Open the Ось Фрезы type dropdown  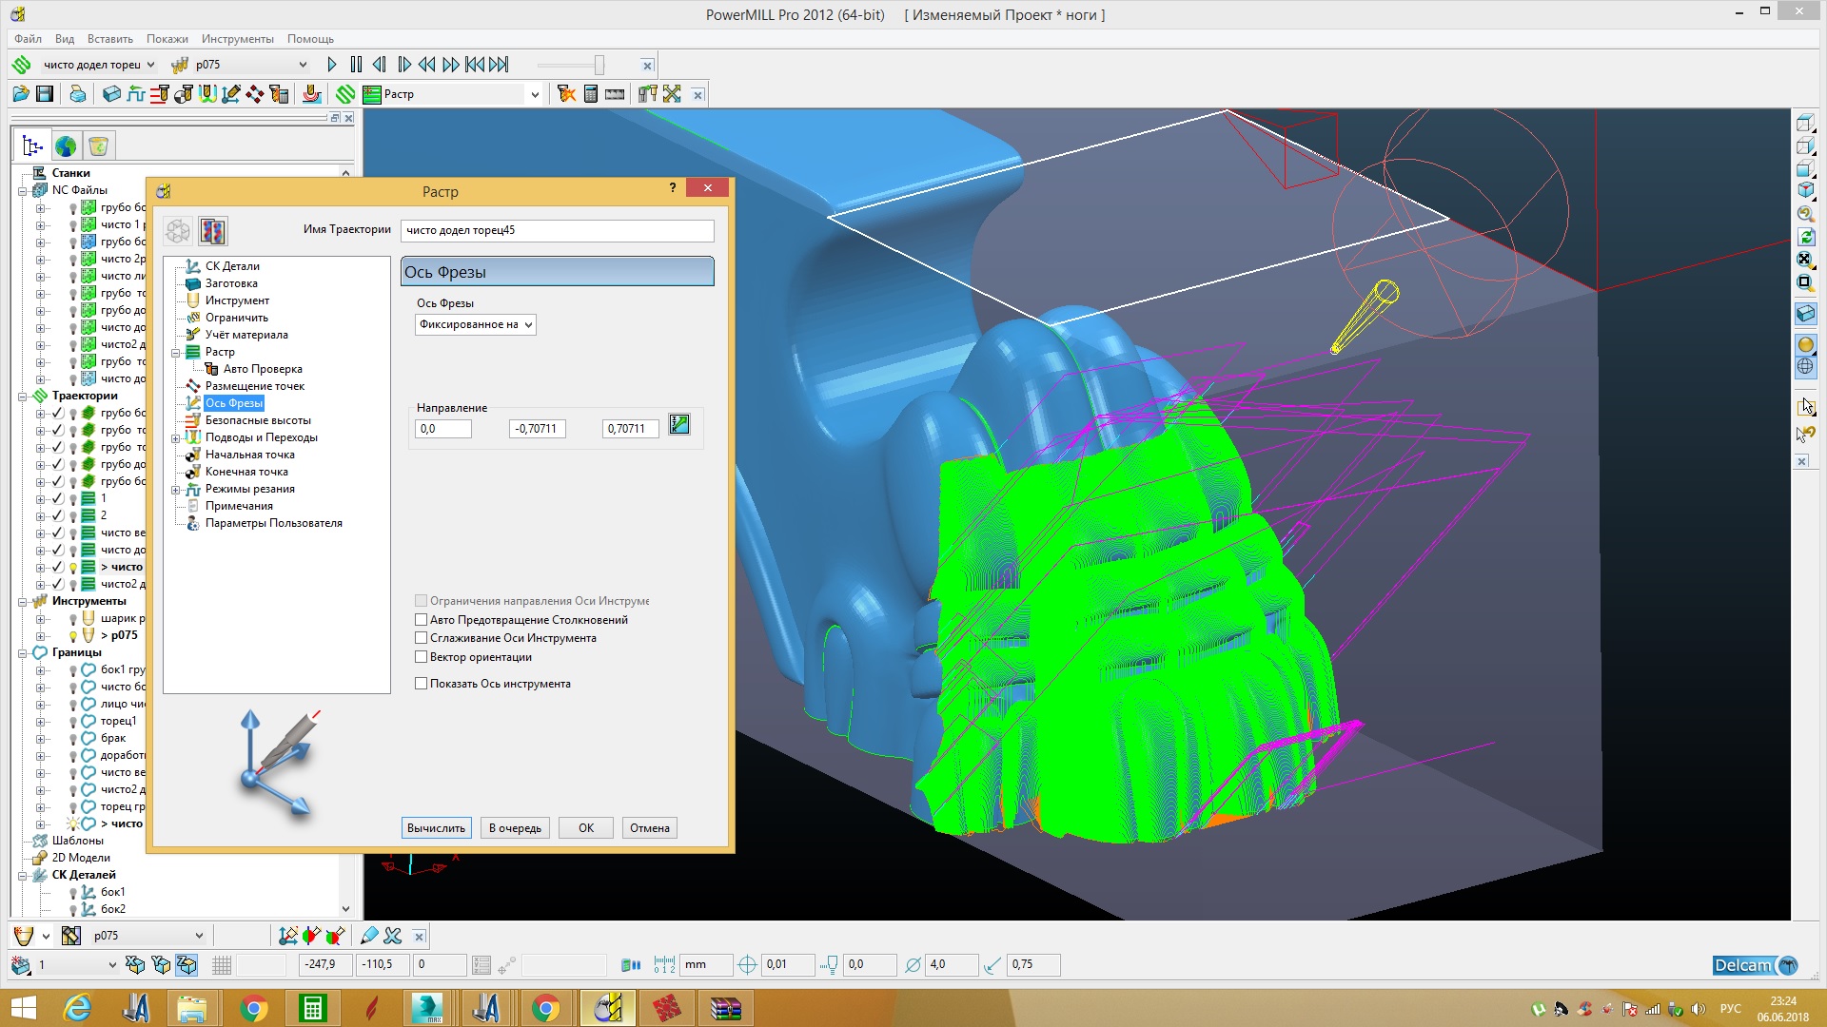(x=476, y=324)
